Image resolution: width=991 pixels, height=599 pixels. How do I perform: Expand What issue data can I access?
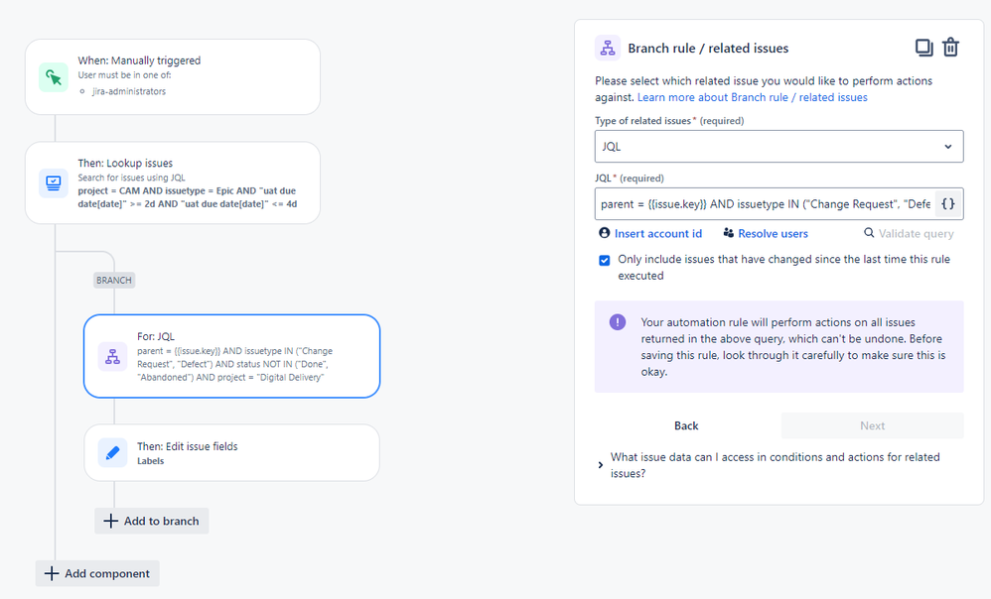tap(601, 465)
